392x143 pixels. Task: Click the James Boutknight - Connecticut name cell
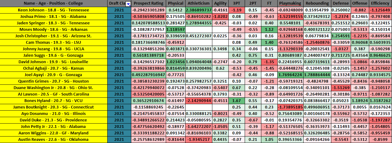54,107
